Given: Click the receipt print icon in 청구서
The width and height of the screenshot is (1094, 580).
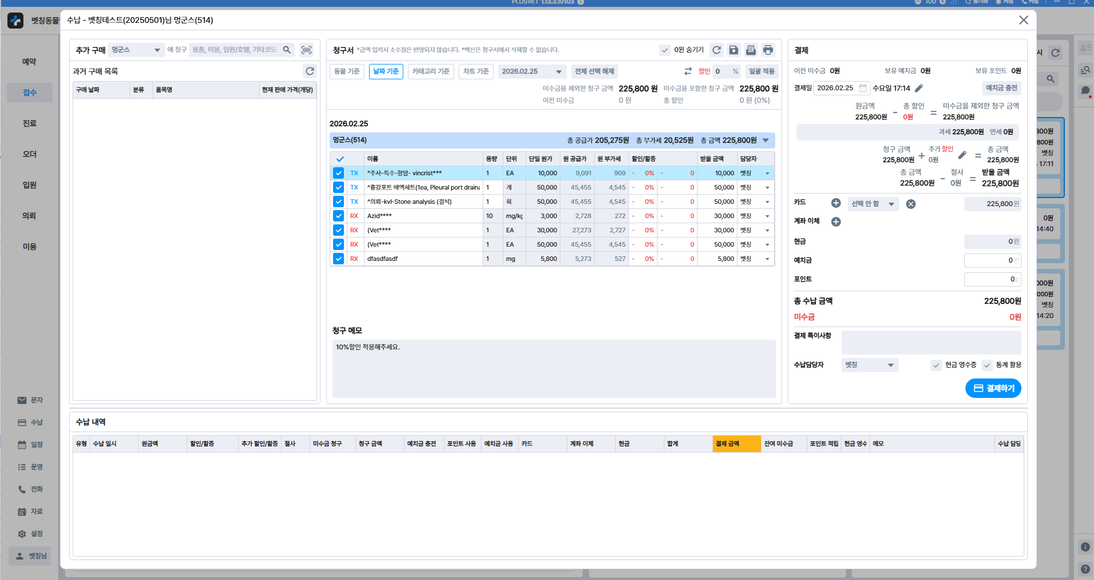Looking at the screenshot, I should point(751,50).
